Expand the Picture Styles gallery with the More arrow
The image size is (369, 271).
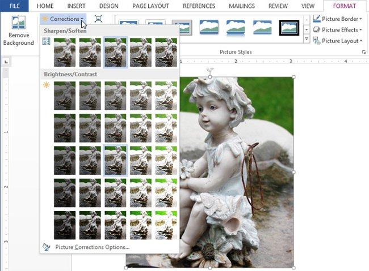pos(307,40)
